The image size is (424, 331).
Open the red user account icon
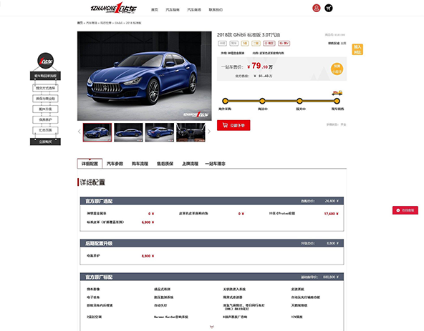[316, 8]
